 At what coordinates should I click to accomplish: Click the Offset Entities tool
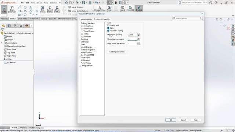click(57, 10)
